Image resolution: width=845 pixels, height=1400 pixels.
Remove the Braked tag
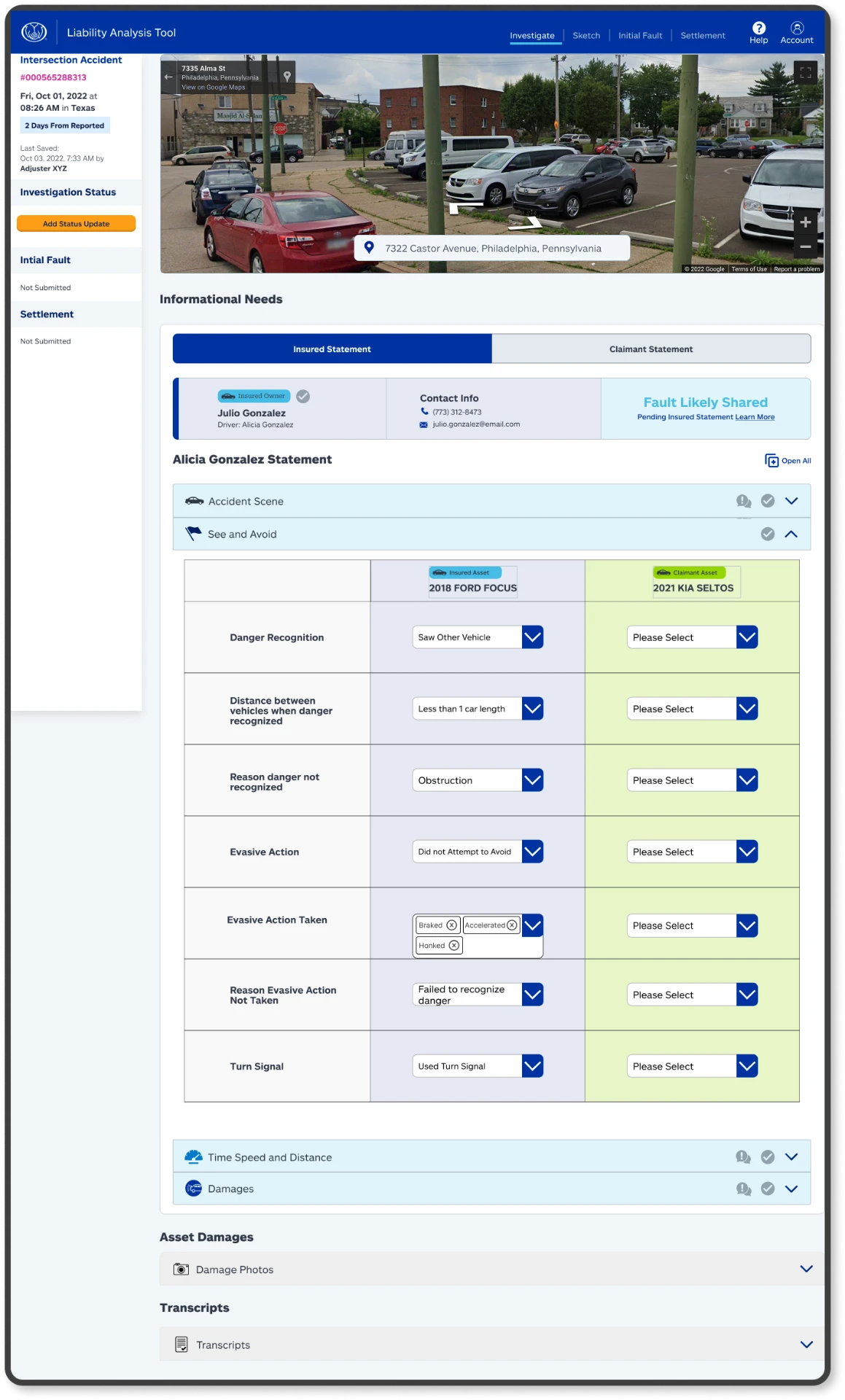451,925
